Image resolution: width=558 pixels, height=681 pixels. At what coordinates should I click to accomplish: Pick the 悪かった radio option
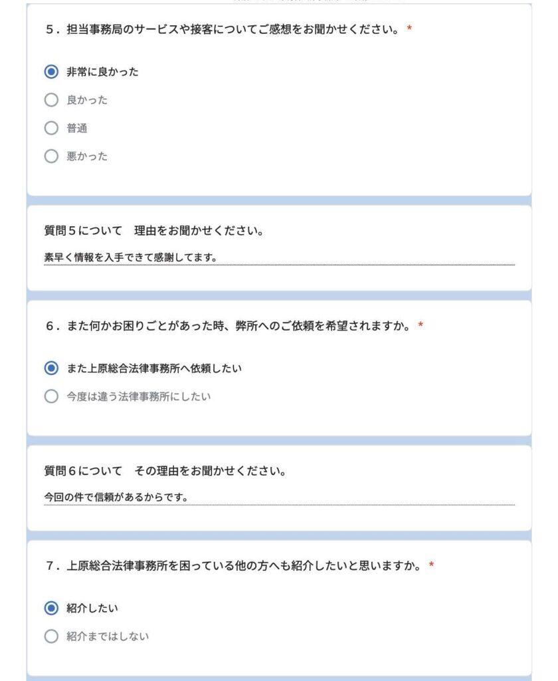coord(51,157)
